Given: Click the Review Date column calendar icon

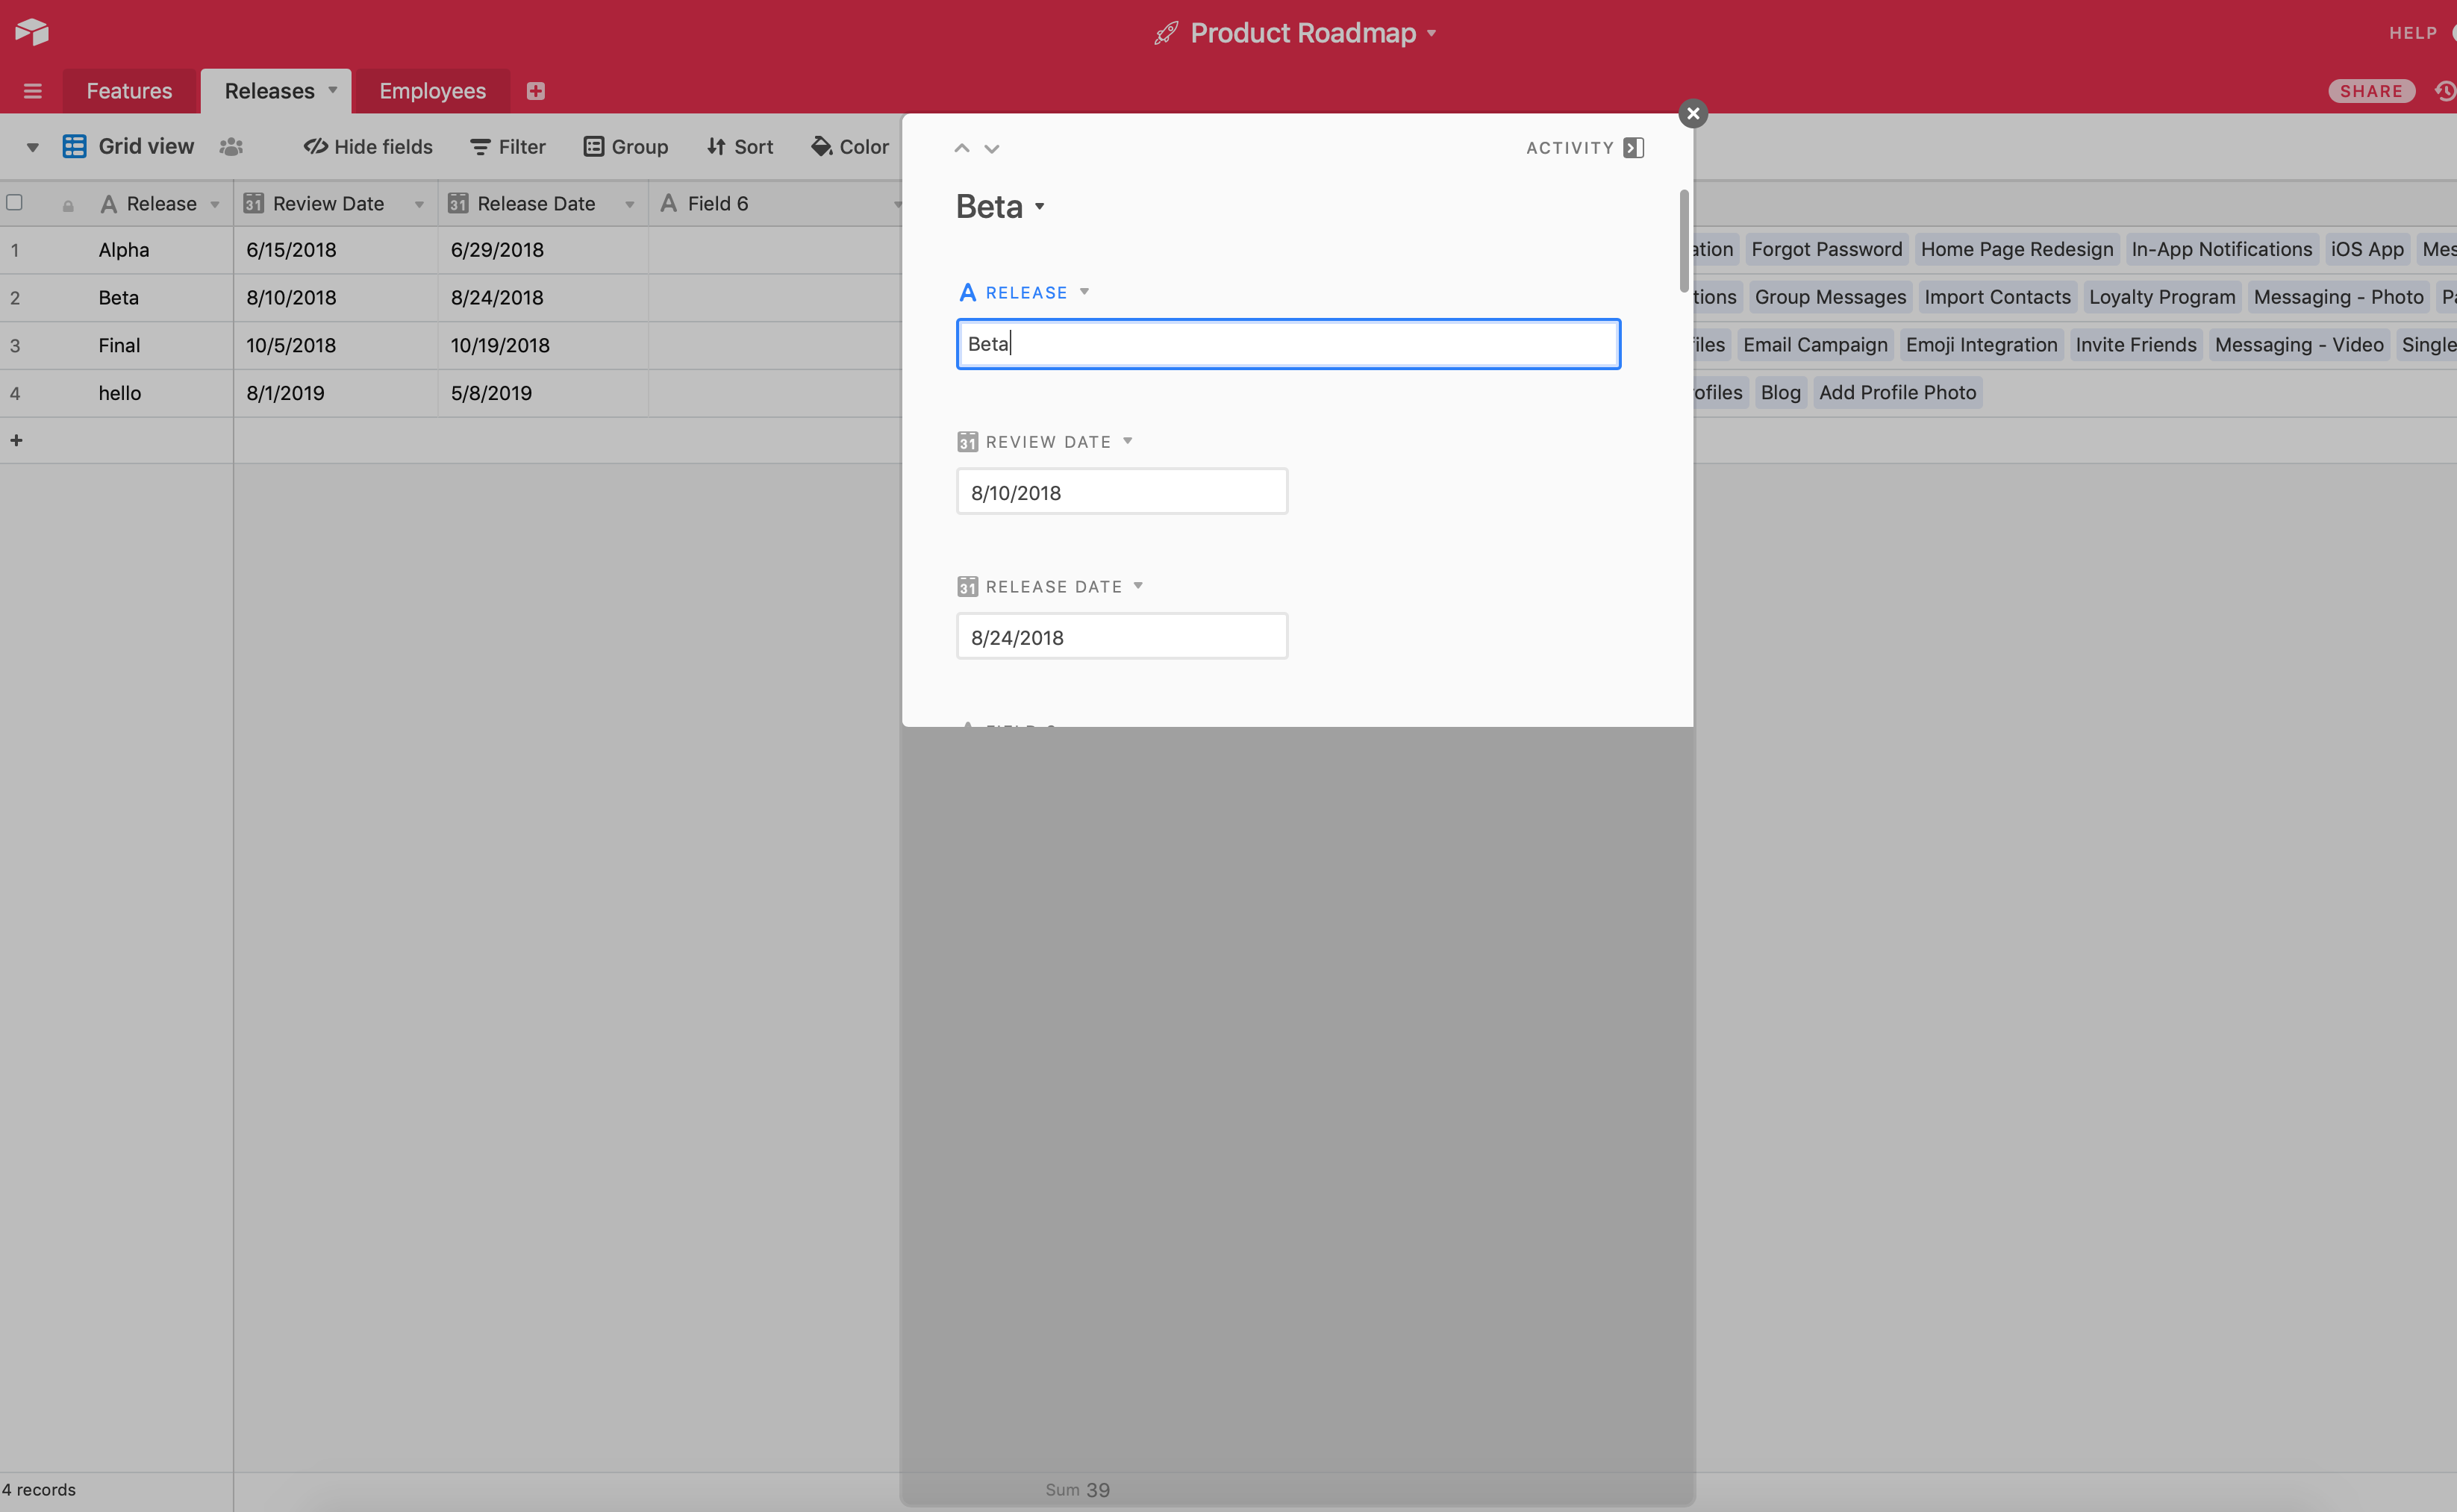Looking at the screenshot, I should tap(254, 203).
